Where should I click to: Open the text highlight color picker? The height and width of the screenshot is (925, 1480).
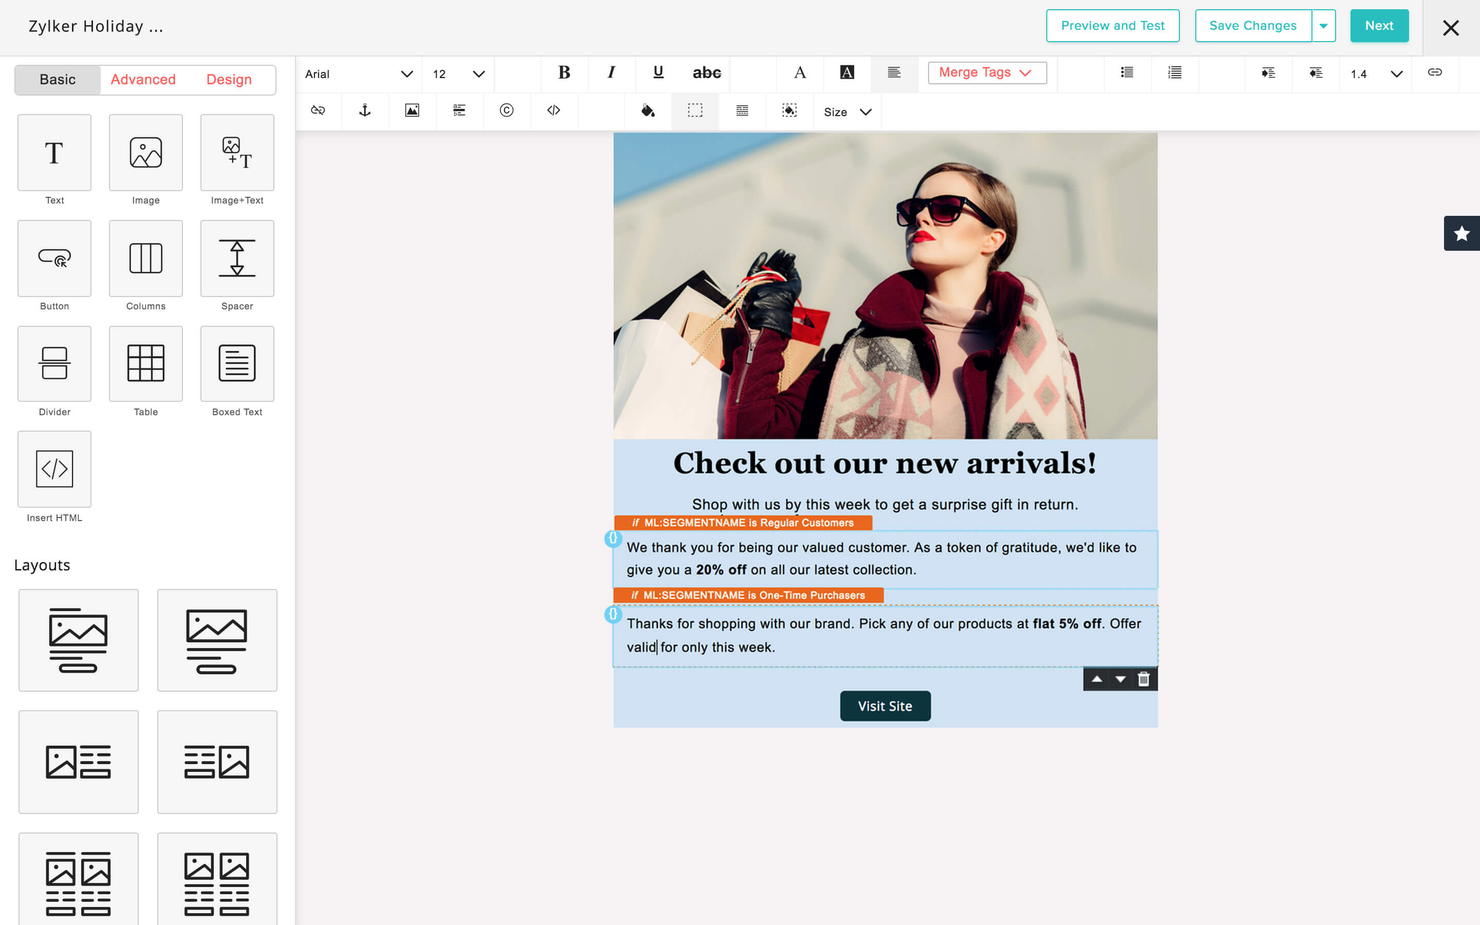(x=847, y=73)
